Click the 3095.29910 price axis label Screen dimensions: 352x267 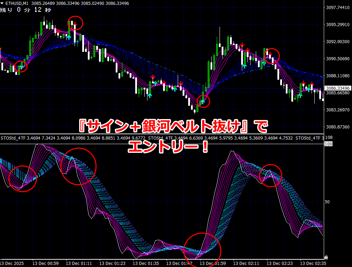click(338, 25)
